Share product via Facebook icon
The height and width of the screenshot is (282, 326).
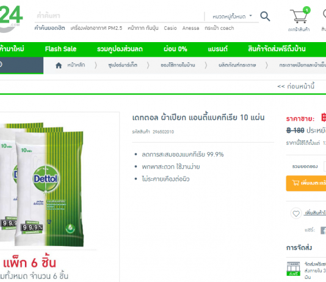point(324,231)
